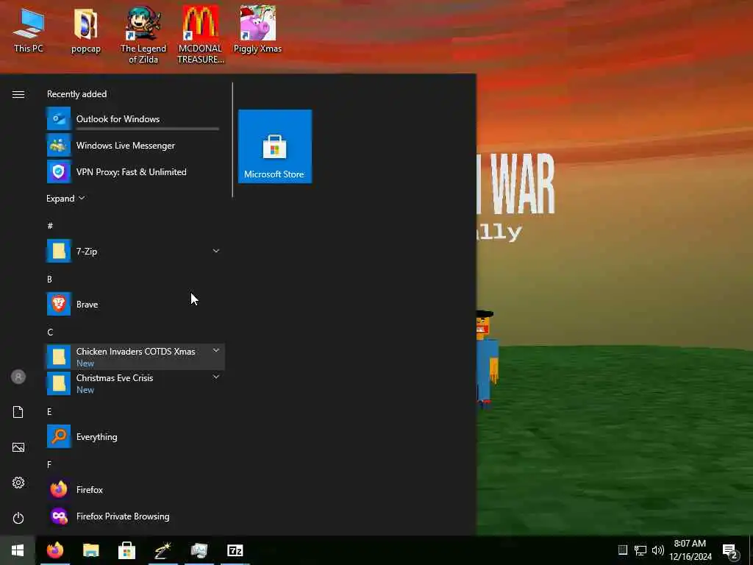Click the network icon in system tray
The height and width of the screenshot is (565, 753).
pos(640,550)
